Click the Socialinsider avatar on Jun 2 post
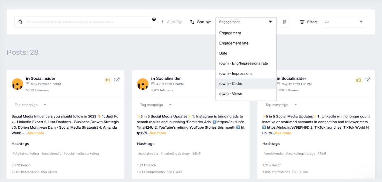Screen dimensions: 382x182 coord(143,84)
